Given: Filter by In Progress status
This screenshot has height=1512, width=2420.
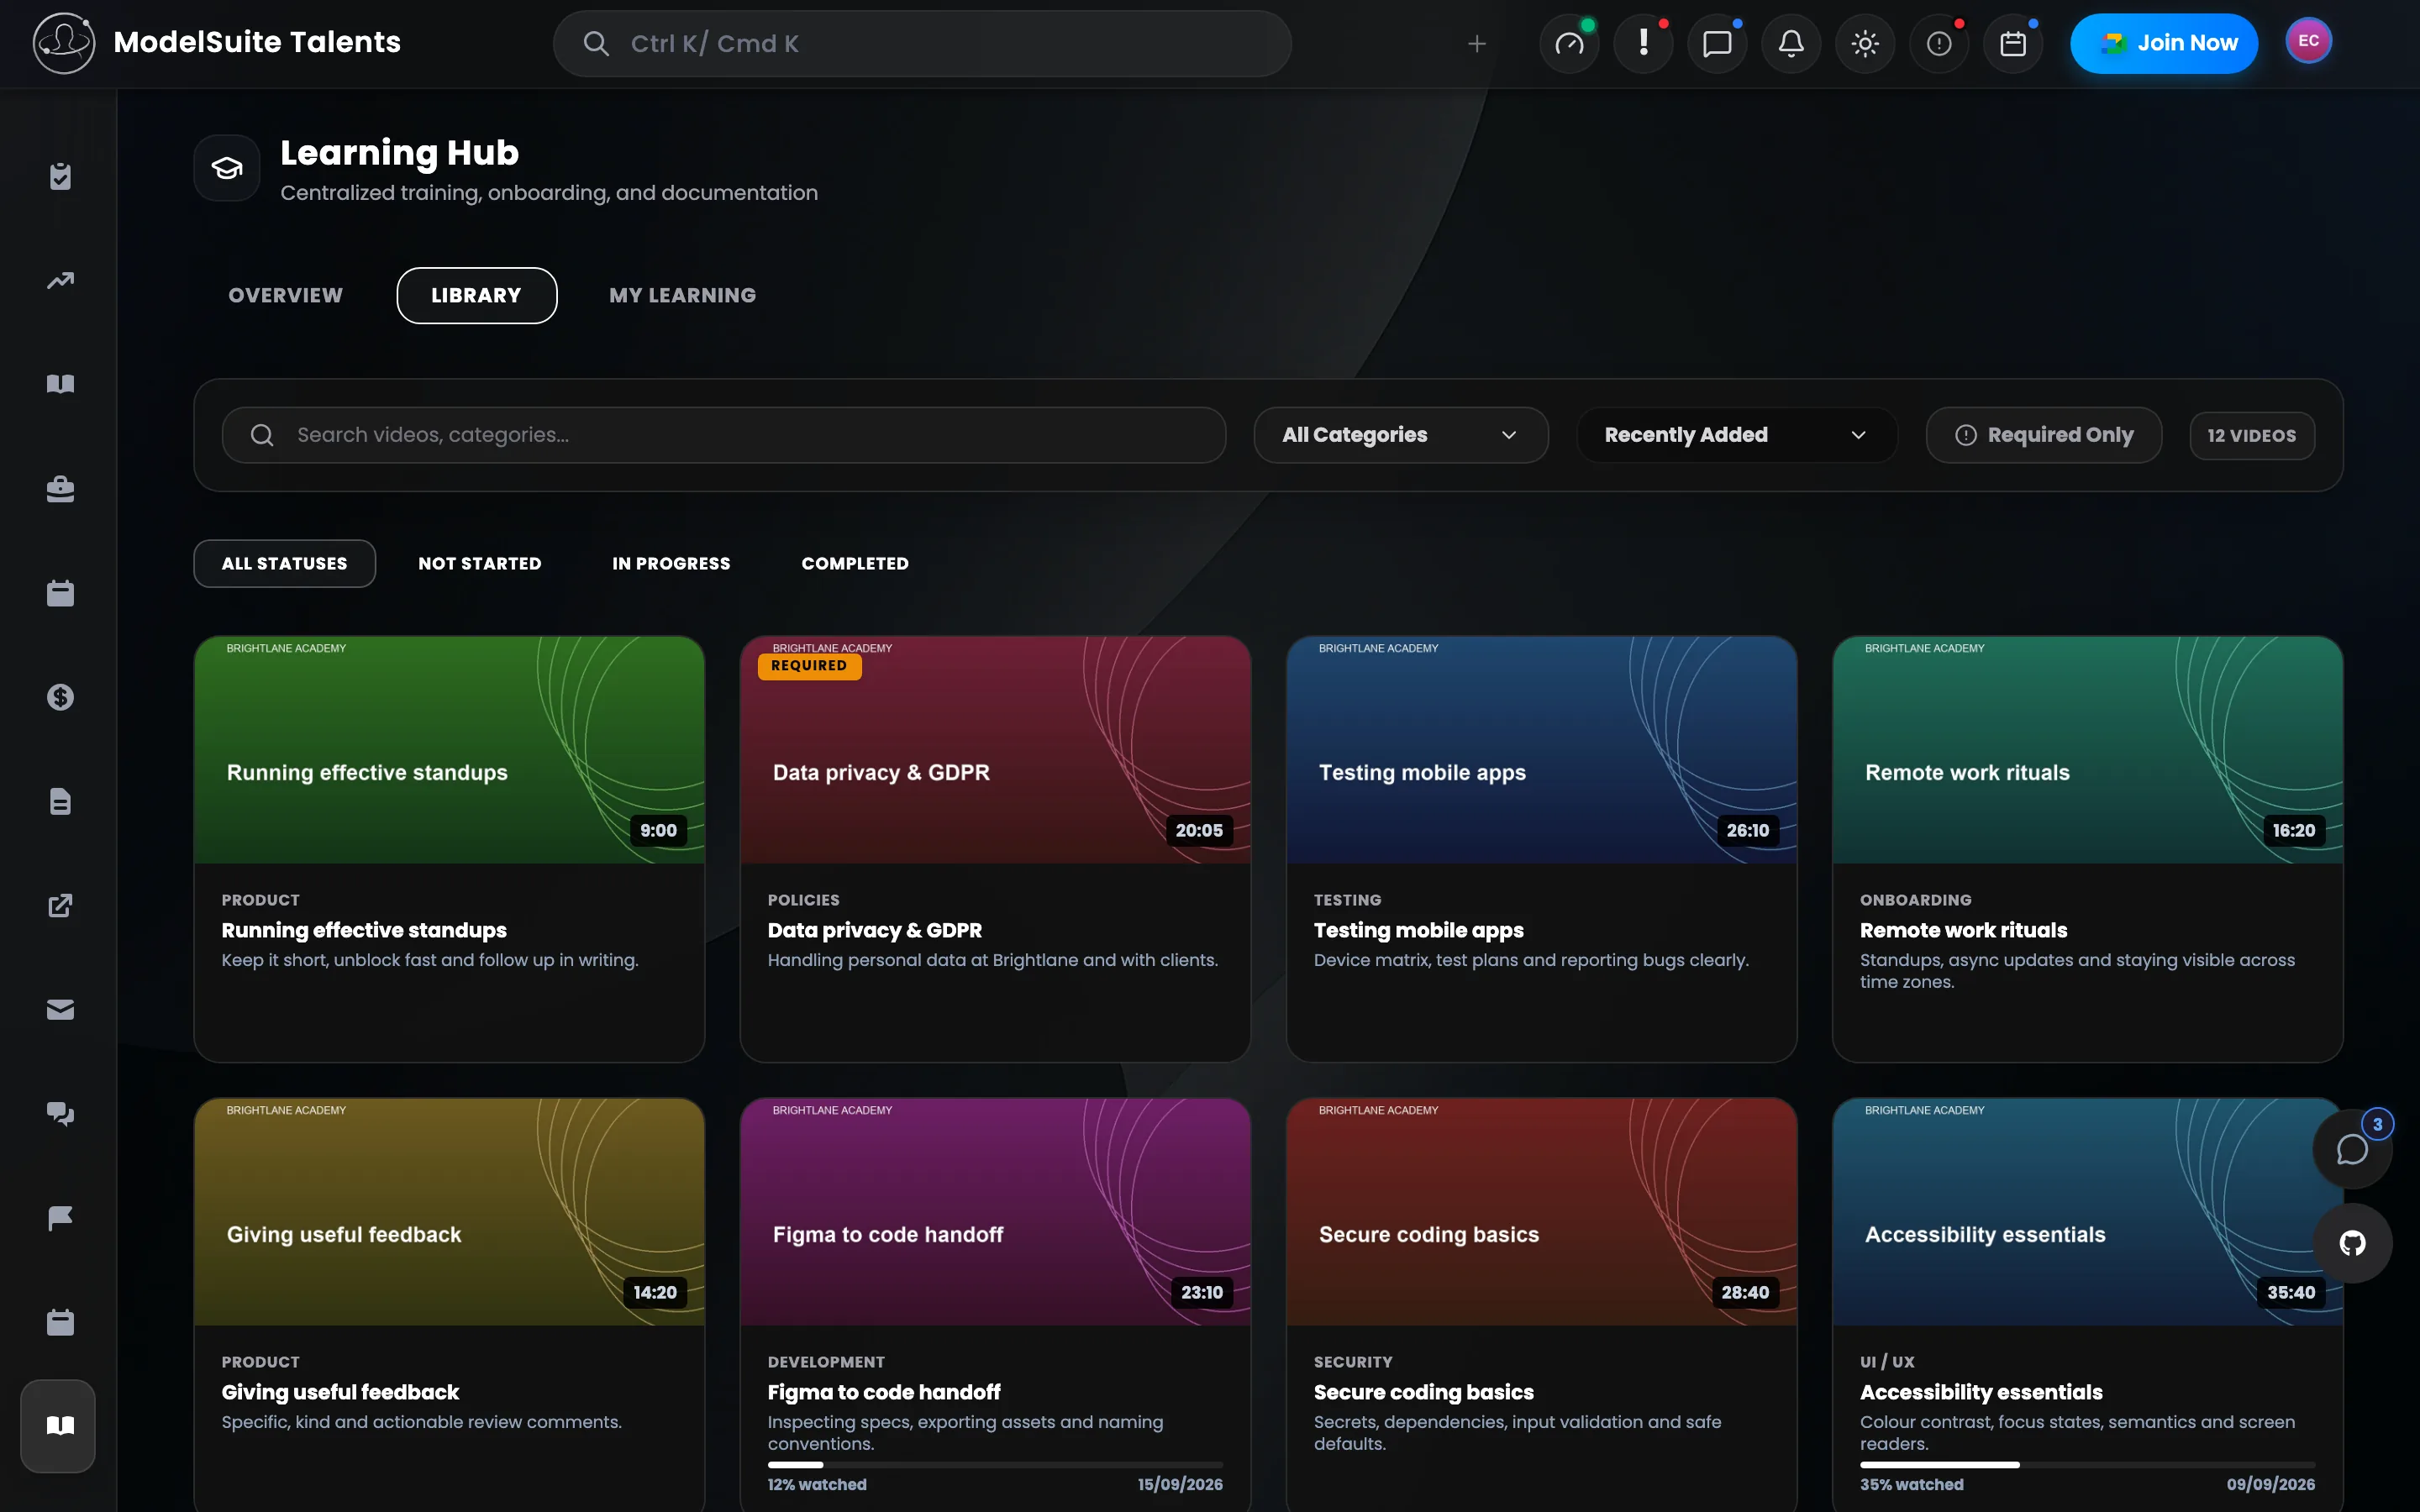Looking at the screenshot, I should coord(671,564).
